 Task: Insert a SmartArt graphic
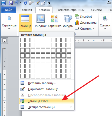(83, 17)
